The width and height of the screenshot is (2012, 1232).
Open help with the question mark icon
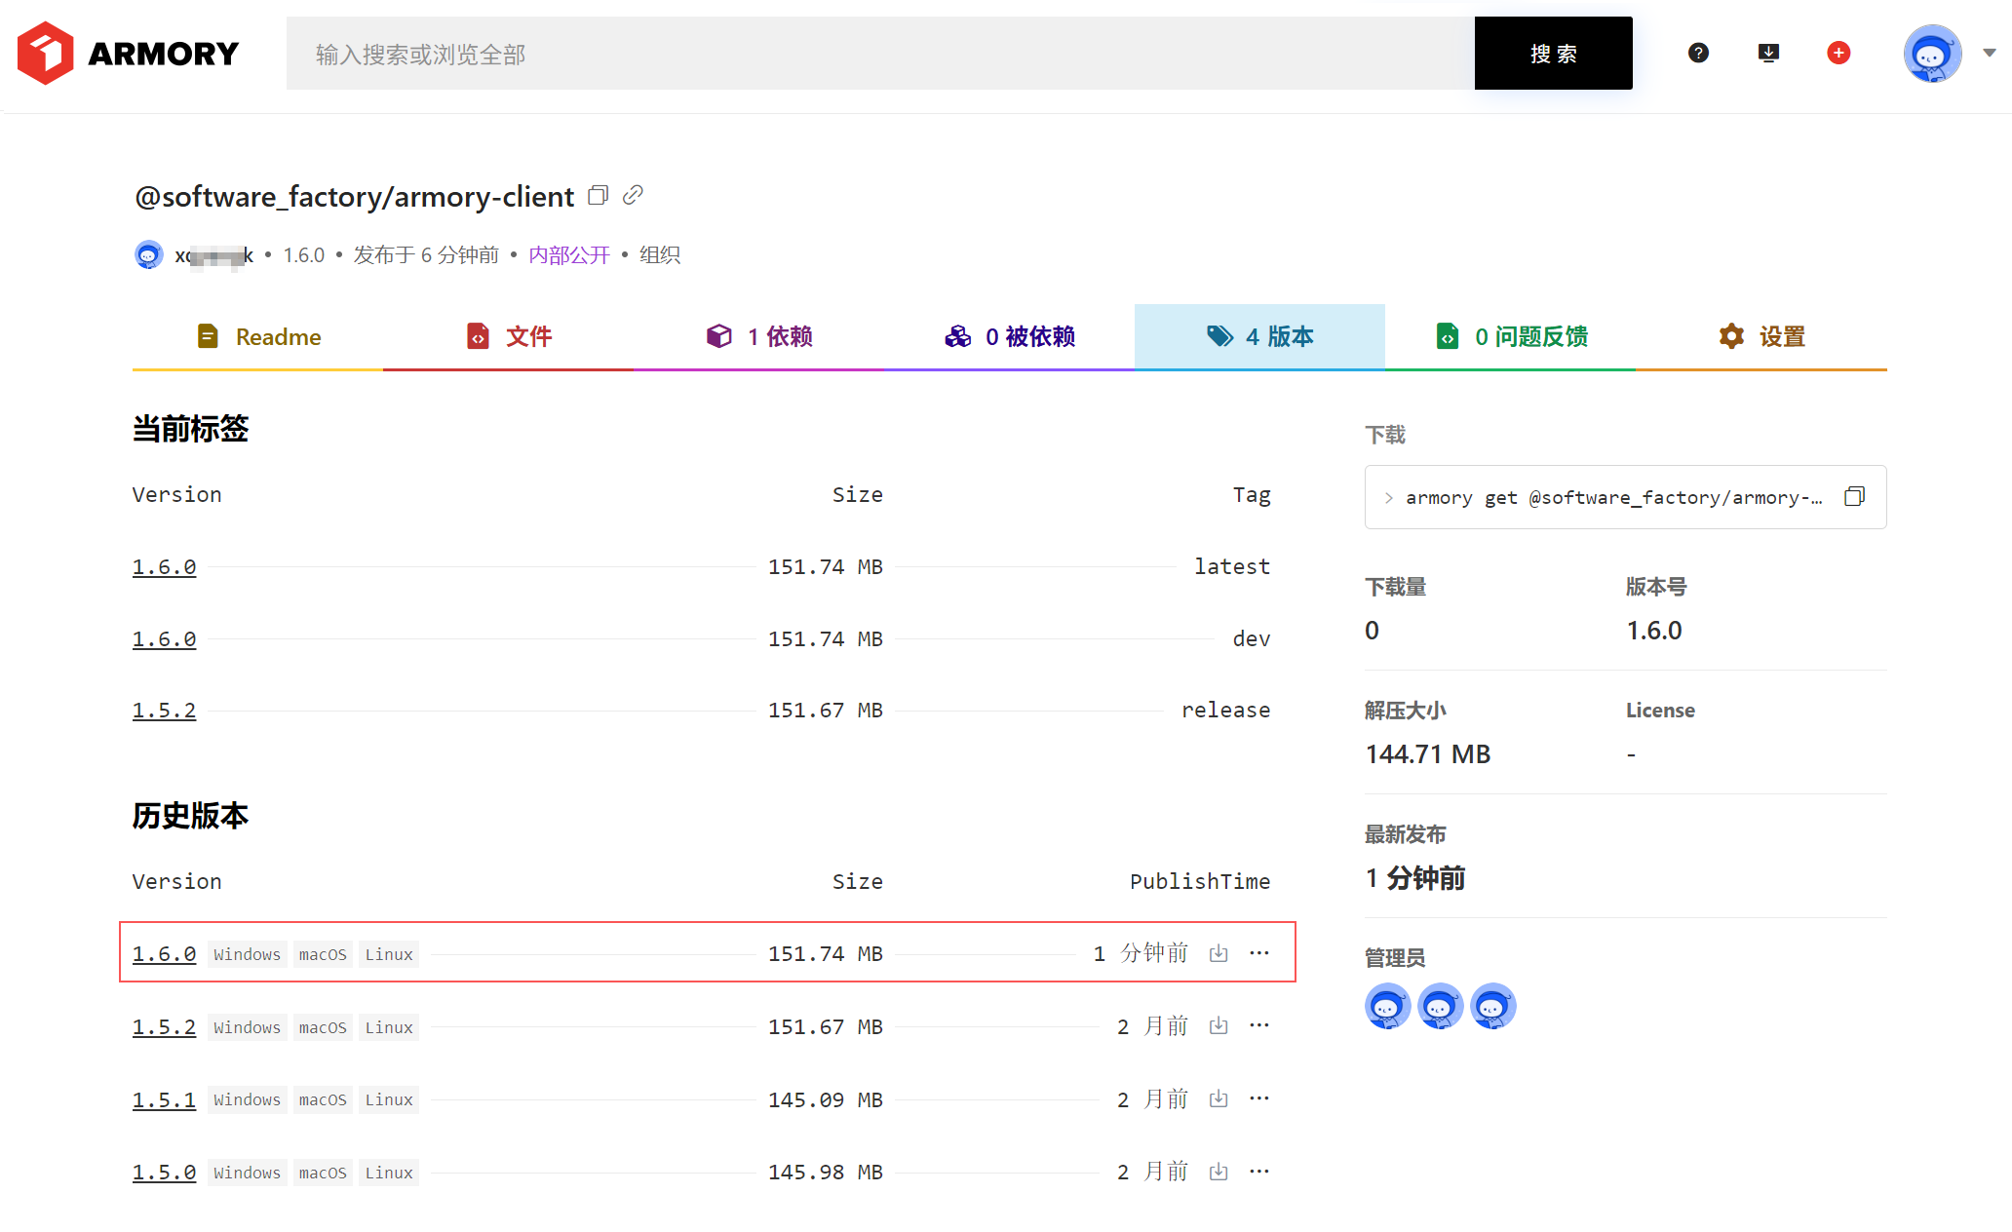pyautogui.click(x=1698, y=53)
